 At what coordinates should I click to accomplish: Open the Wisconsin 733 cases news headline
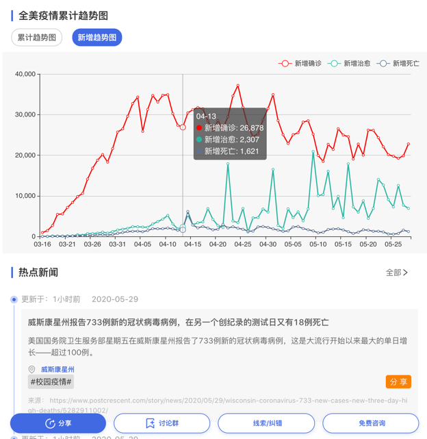[x=178, y=322]
